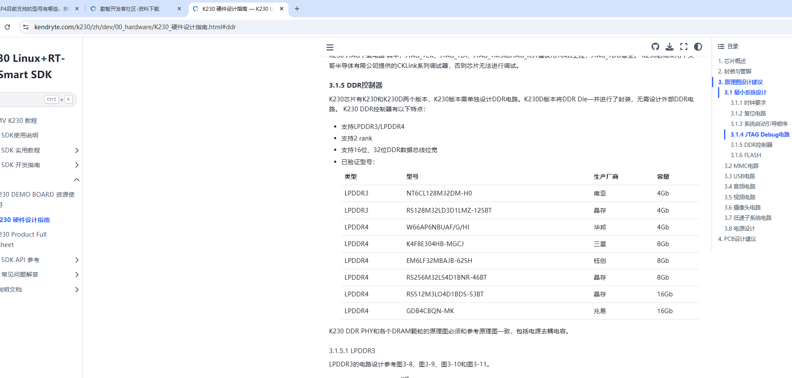Jump to 3.8 电源设计 section

tap(740, 229)
